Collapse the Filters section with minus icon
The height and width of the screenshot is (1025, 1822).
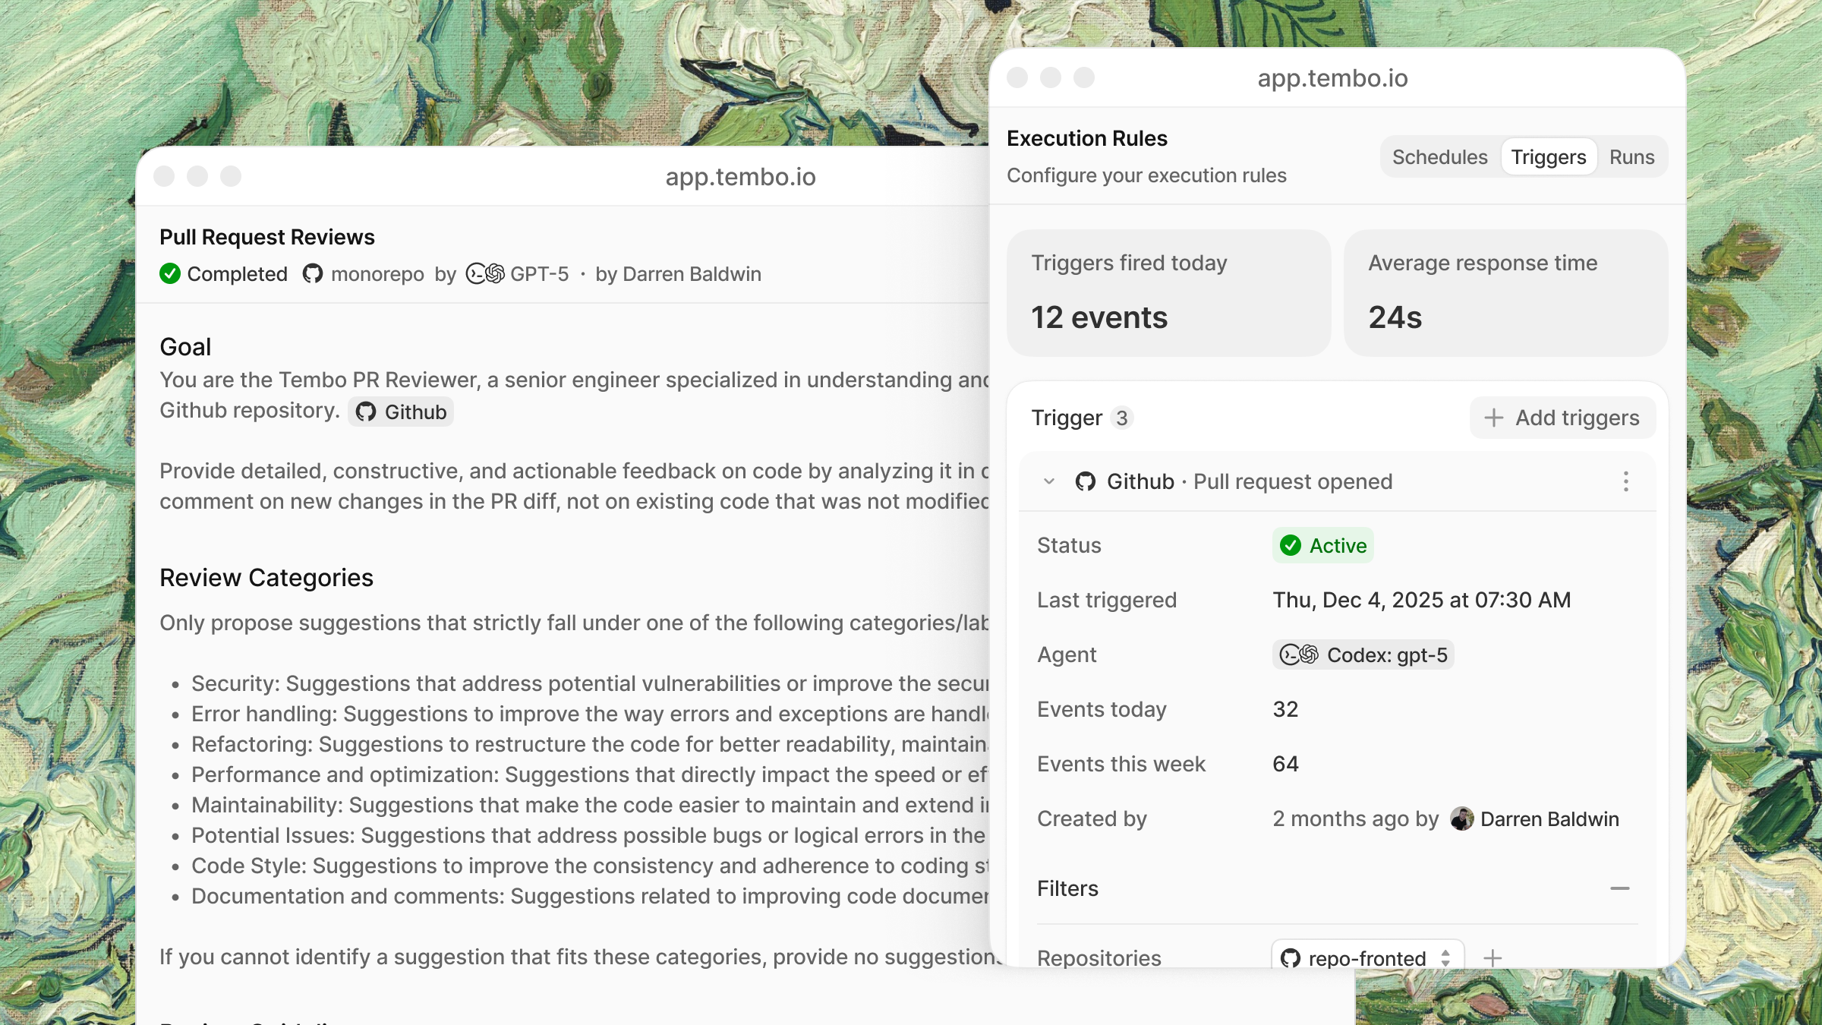pyautogui.click(x=1619, y=888)
